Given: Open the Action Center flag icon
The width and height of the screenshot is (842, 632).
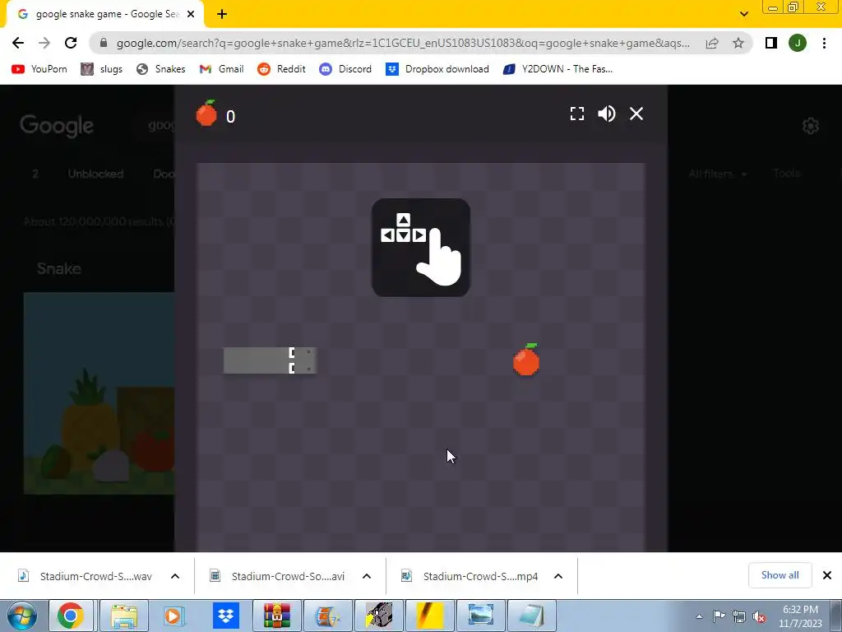Looking at the screenshot, I should point(719,616).
